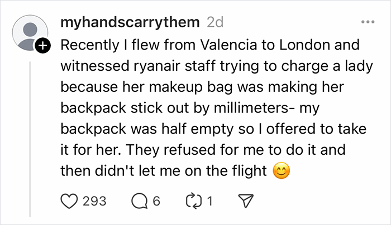Visit the myhandscarrythem profile
The height and width of the screenshot is (225, 391).
(x=129, y=23)
